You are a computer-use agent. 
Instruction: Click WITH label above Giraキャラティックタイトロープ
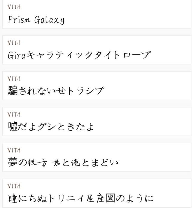point(14,43)
